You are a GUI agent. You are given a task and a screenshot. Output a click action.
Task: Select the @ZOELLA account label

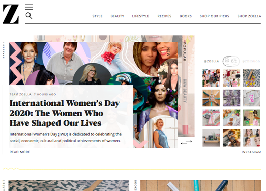tap(212, 61)
